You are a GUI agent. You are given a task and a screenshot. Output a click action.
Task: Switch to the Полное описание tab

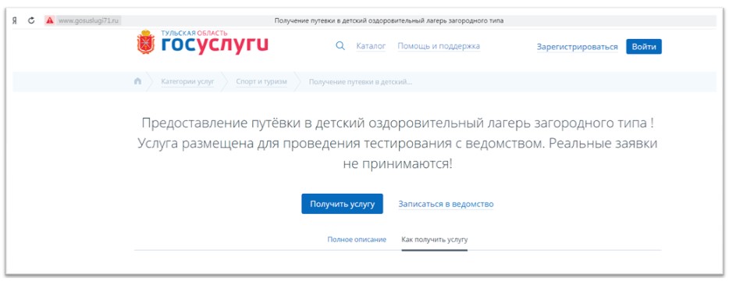357,240
